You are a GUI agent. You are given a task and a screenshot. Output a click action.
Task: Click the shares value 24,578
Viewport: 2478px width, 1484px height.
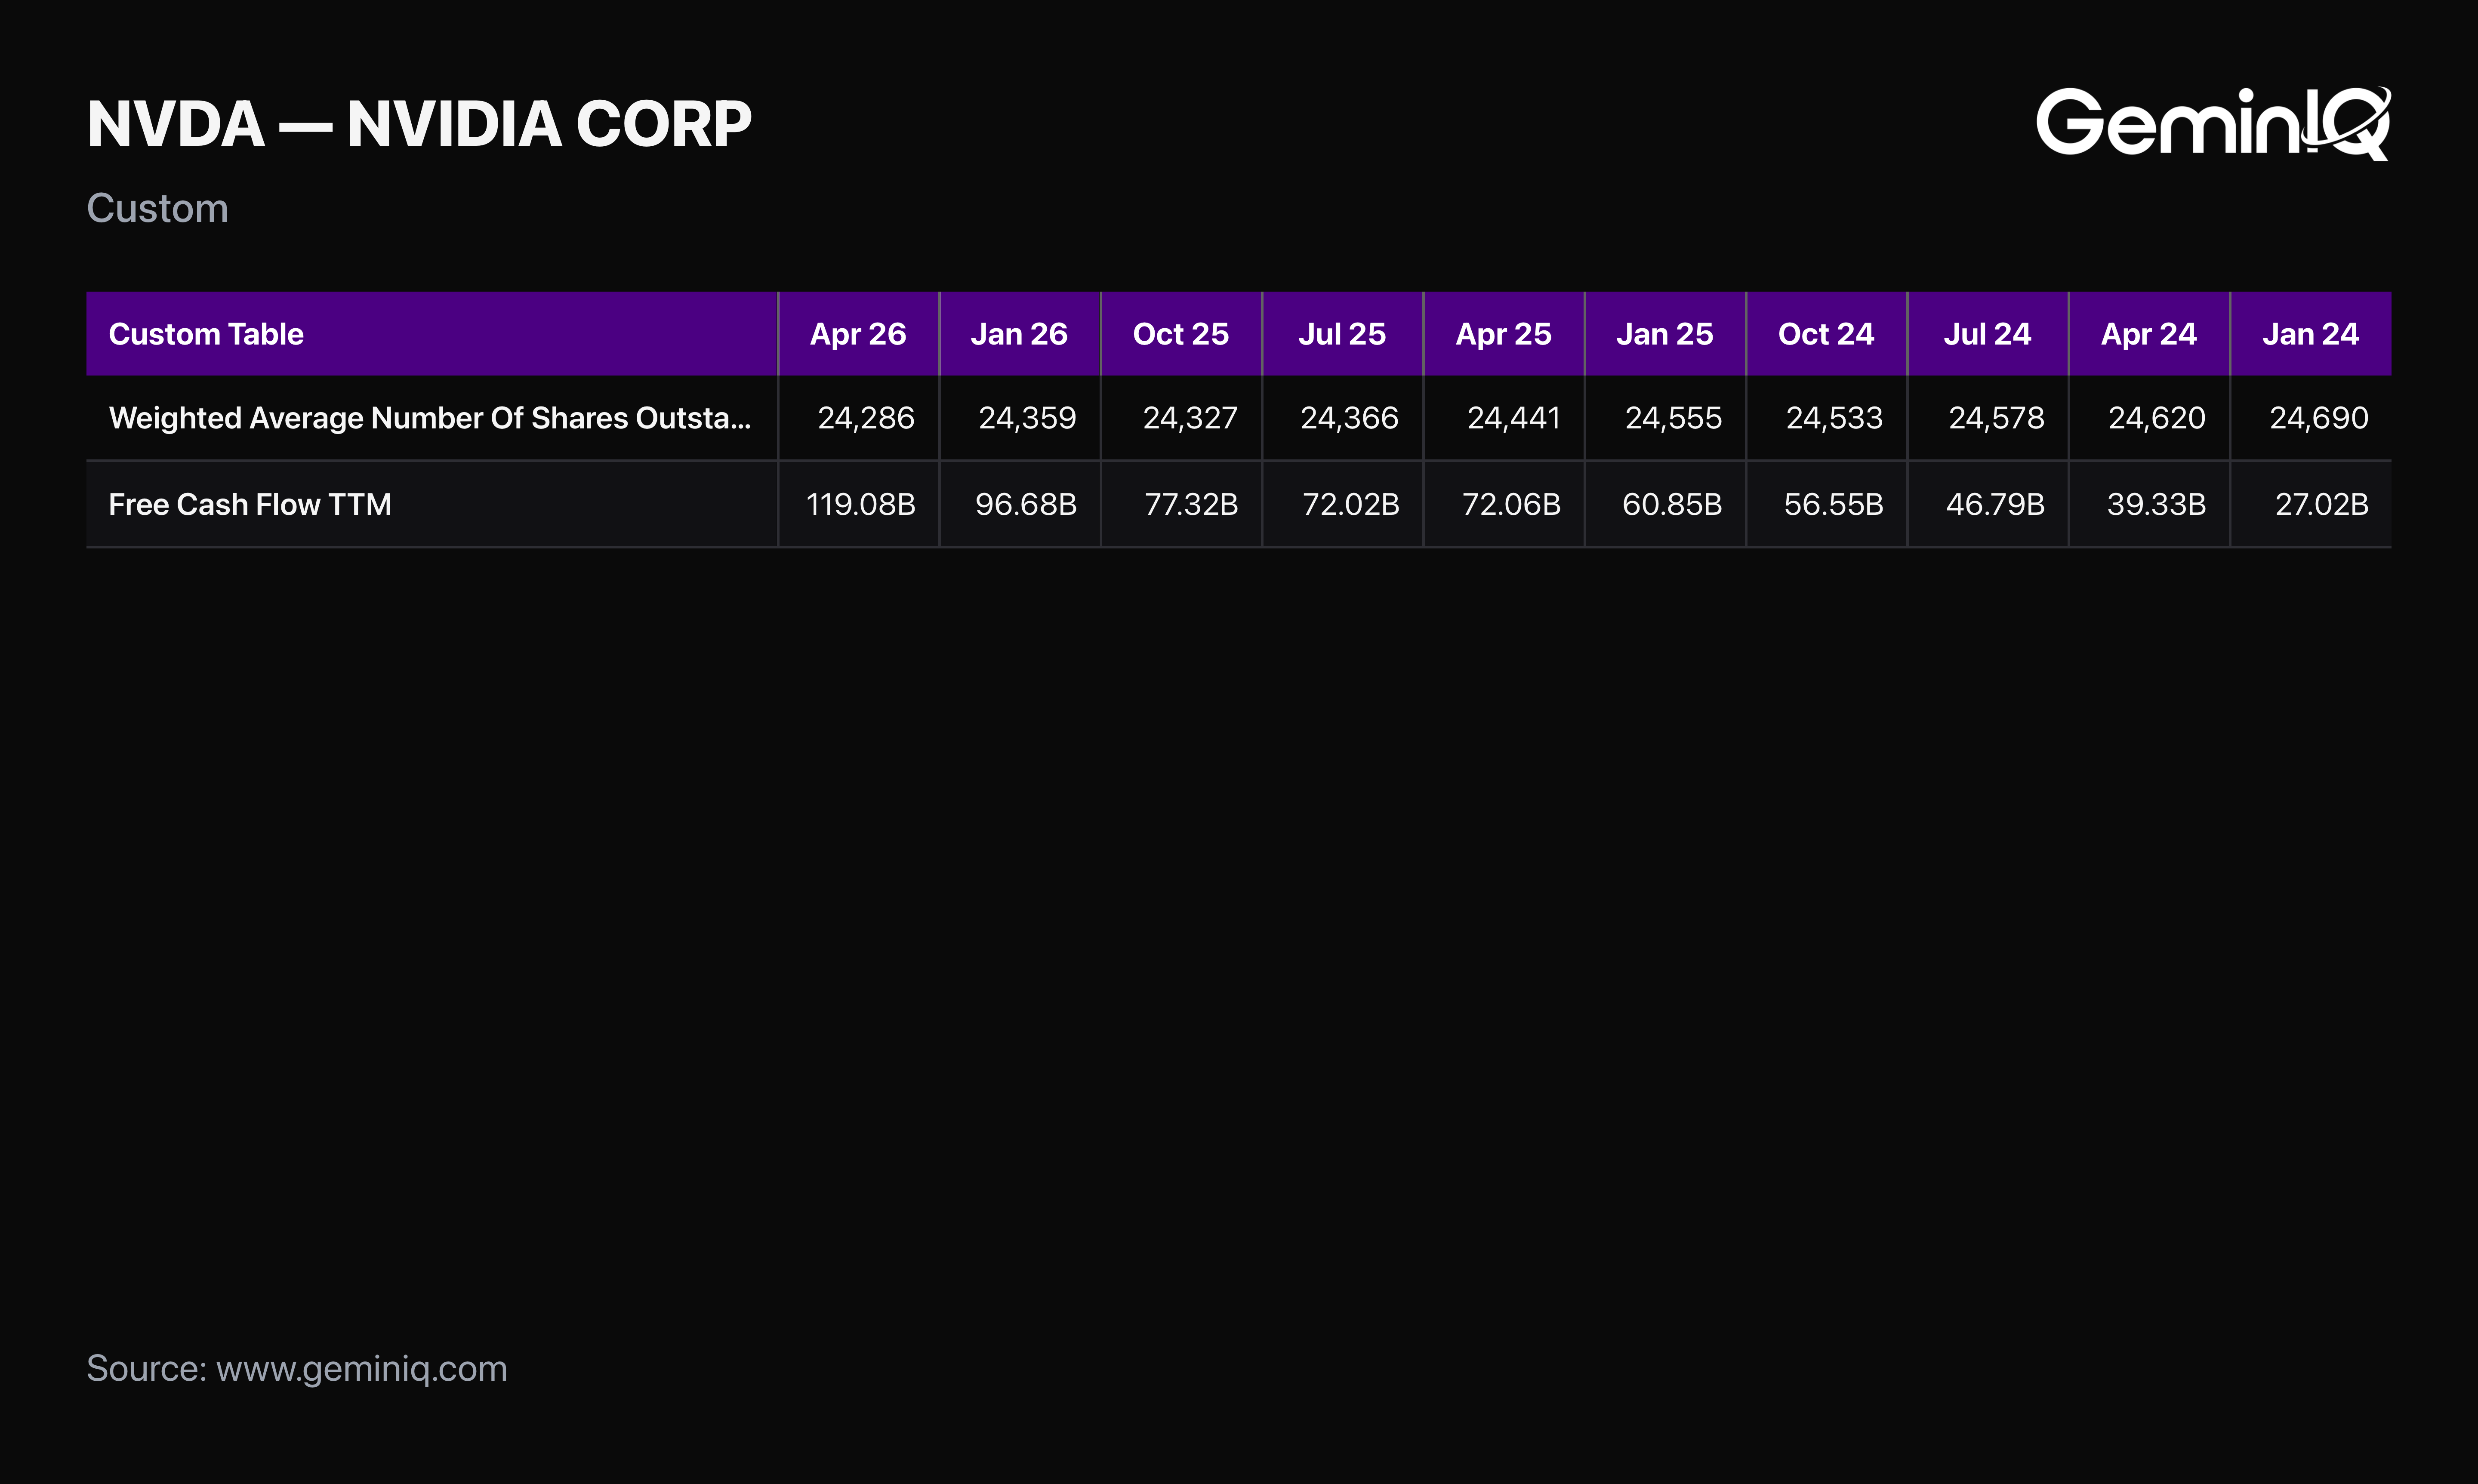point(1997,418)
